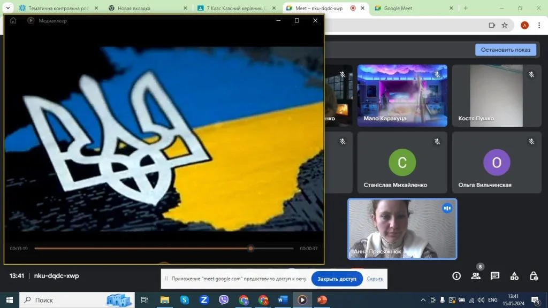Screen dimensions: 548x308
Task: Open Meet activities icon
Action: coord(514,276)
